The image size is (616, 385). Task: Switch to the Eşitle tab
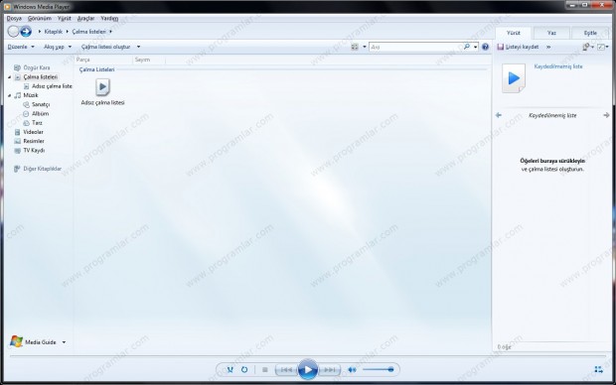pos(590,33)
